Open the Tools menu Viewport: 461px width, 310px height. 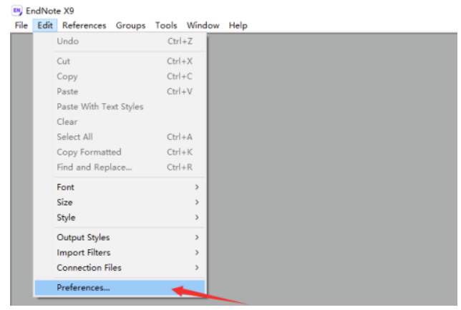[x=166, y=26]
